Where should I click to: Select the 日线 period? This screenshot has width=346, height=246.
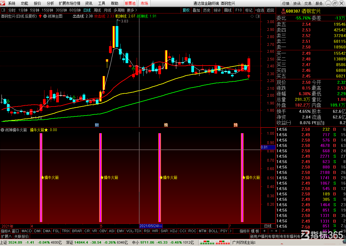coord(87,10)
